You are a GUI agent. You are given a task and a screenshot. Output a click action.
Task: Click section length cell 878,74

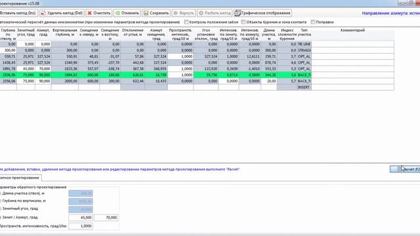(x=269, y=63)
